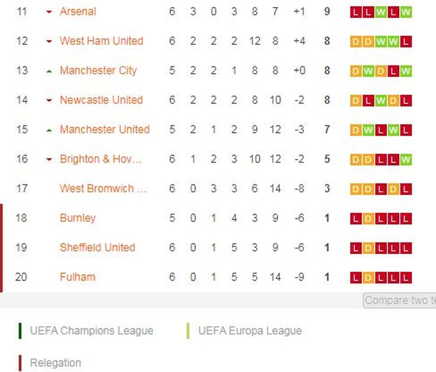This screenshot has width=436, height=372.
Task: Open the Manchester City team page
Action: tap(98, 71)
